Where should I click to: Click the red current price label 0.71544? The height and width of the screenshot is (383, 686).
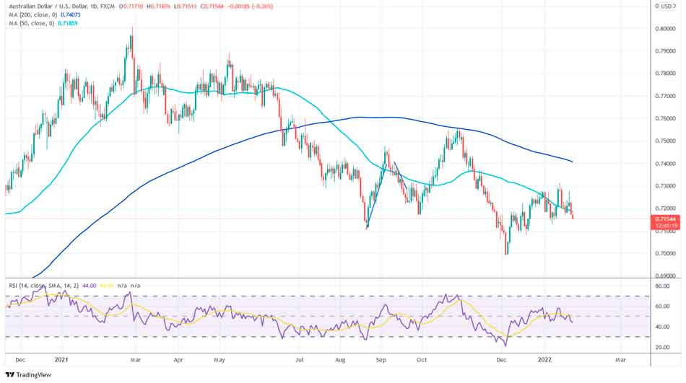pos(665,218)
